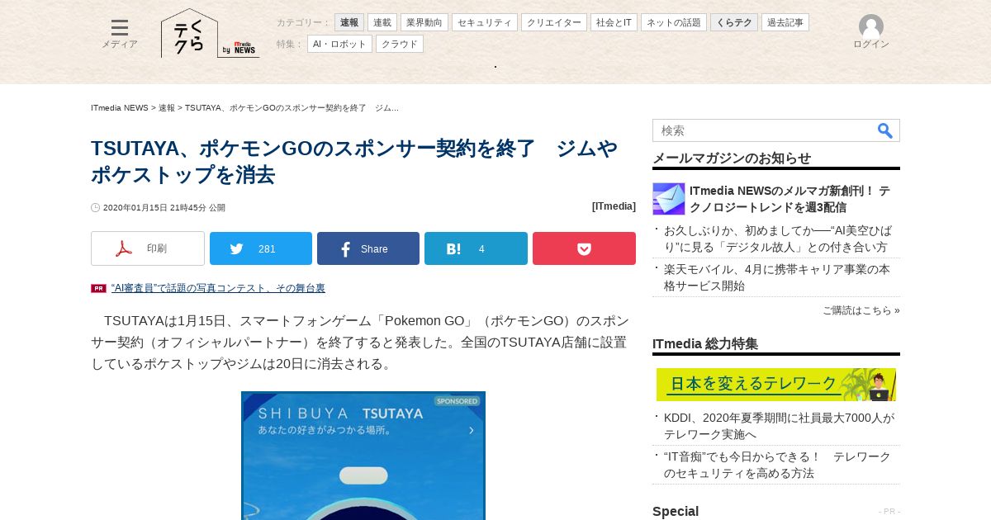This screenshot has width=991, height=520.
Task: Share the article via Twitter button
Action: (x=261, y=248)
